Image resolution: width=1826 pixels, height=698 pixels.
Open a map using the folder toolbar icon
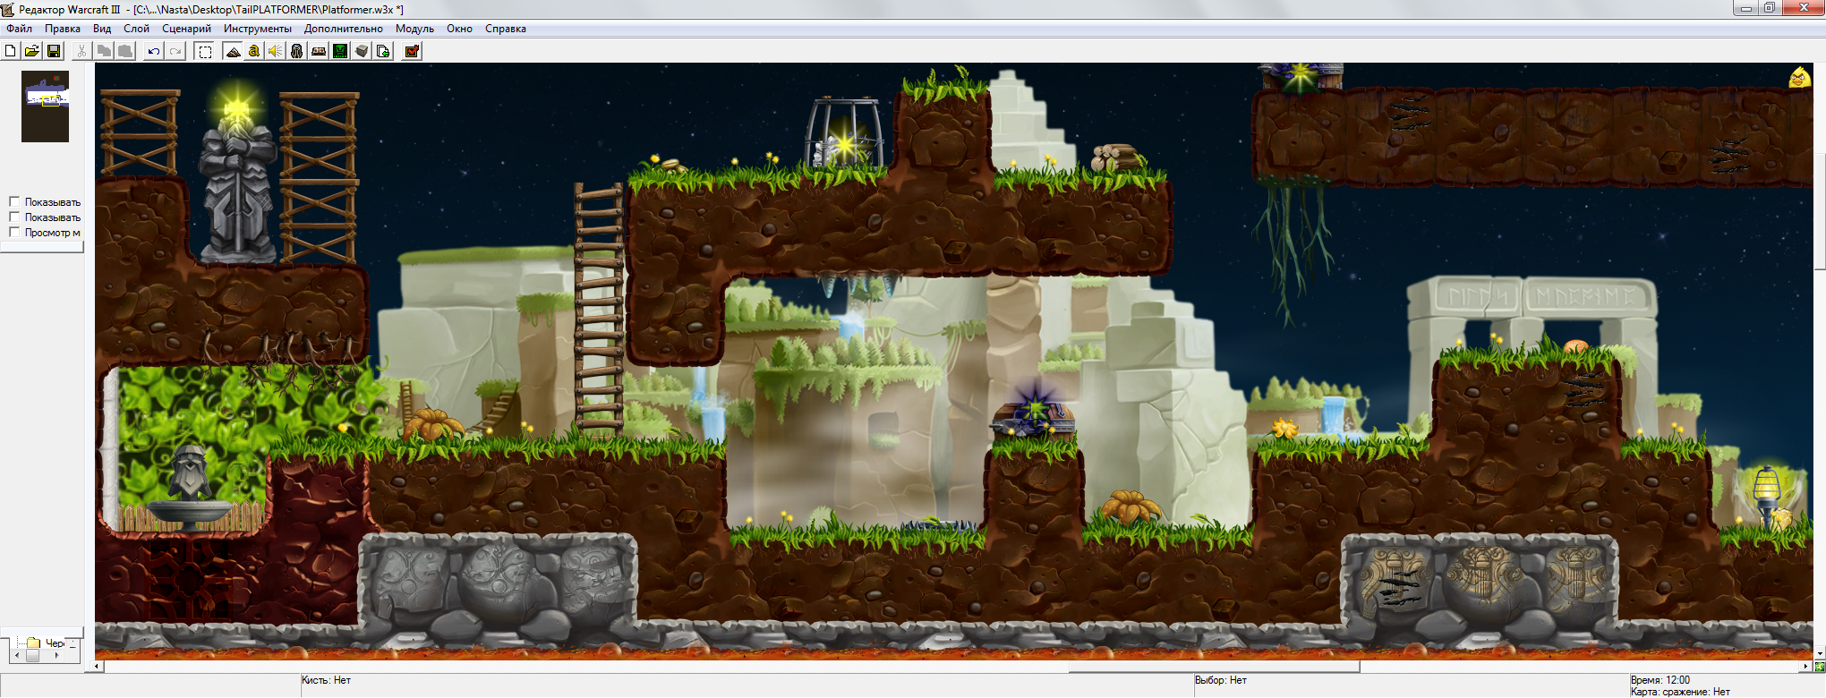(32, 51)
